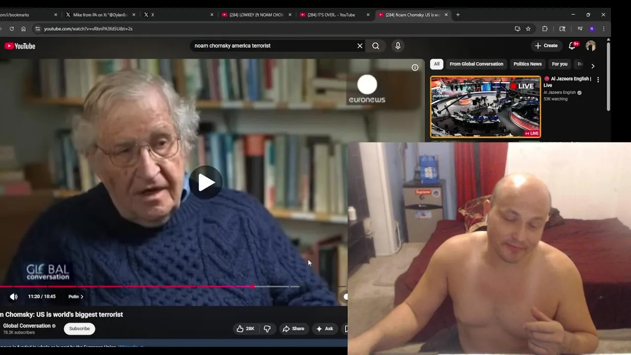Click the browser address bar URL
This screenshot has height=355, width=631.
pos(88,29)
